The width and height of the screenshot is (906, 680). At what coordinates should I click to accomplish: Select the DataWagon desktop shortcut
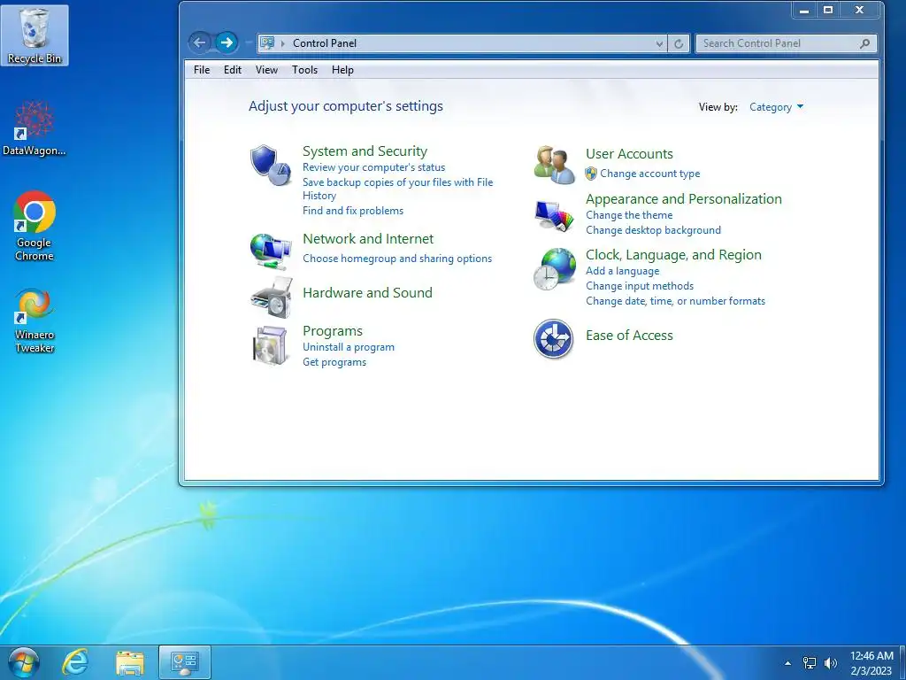(35, 128)
